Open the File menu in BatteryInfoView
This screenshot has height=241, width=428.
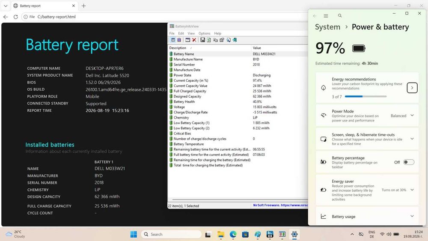(x=172, y=33)
